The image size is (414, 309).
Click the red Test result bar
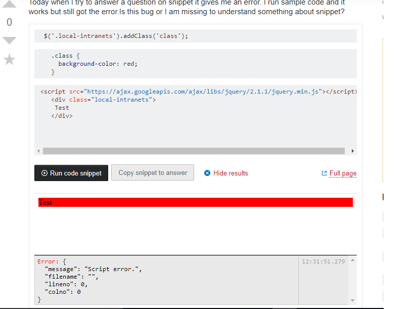coord(196,202)
